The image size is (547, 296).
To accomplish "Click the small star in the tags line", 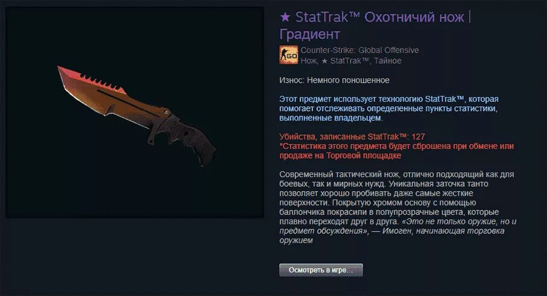I will (324, 61).
